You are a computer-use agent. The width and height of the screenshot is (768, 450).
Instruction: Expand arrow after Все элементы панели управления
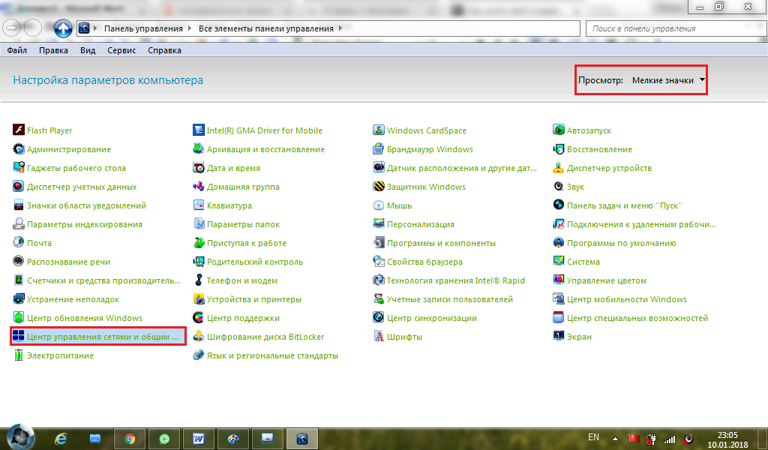click(340, 28)
